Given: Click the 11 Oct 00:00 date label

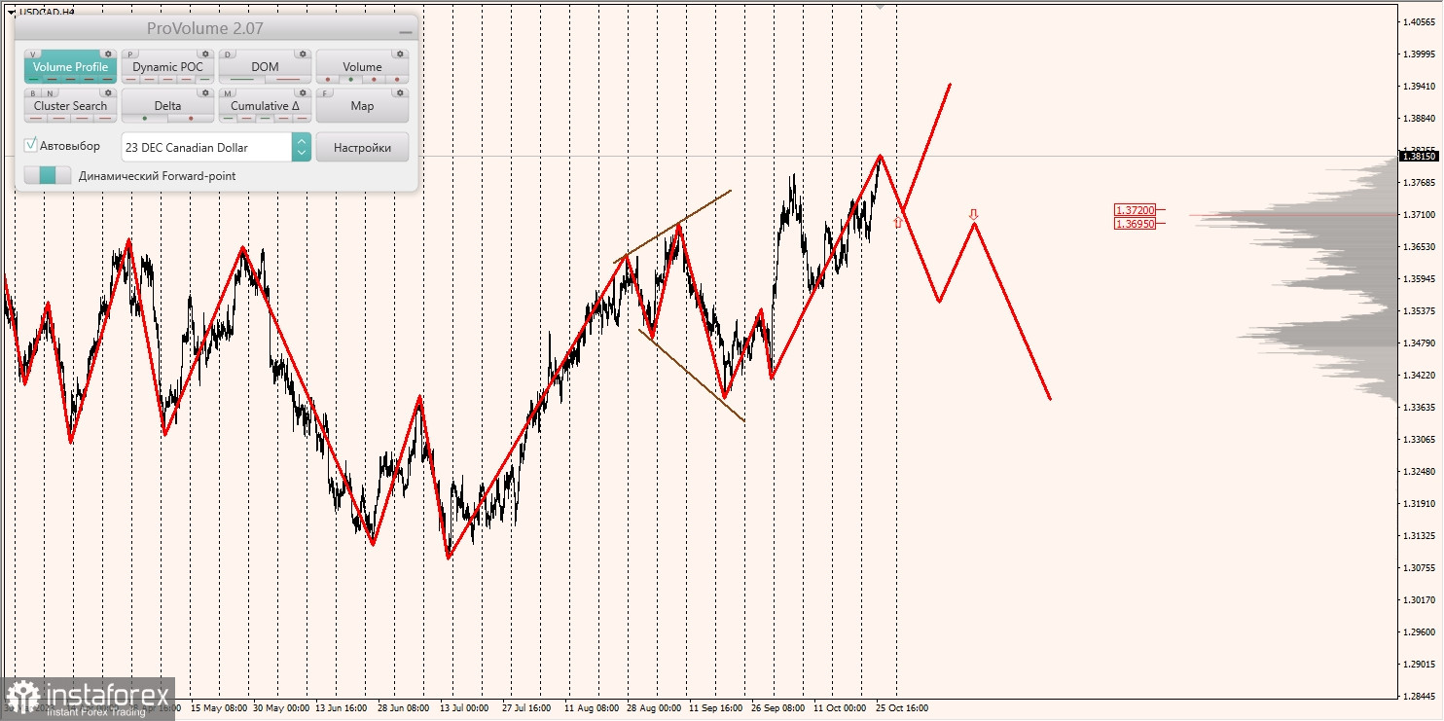Looking at the screenshot, I should (840, 708).
